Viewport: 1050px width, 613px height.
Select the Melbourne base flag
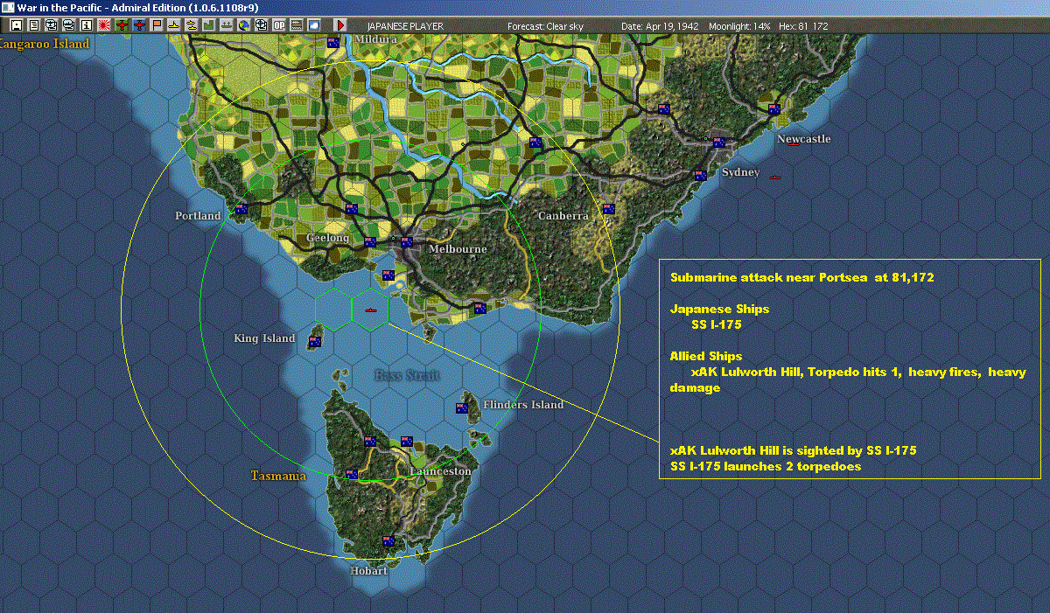407,241
